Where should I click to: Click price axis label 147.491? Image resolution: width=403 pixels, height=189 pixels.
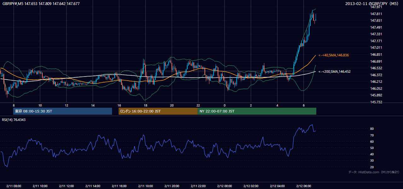[x=376, y=27]
